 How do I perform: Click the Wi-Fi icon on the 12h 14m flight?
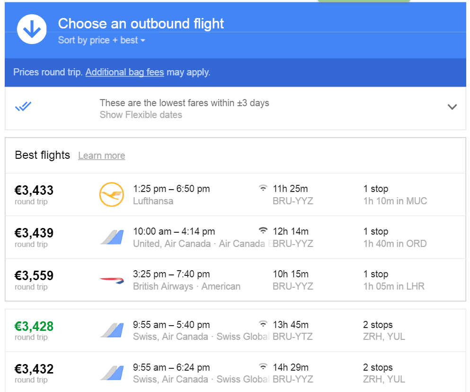coord(263,230)
